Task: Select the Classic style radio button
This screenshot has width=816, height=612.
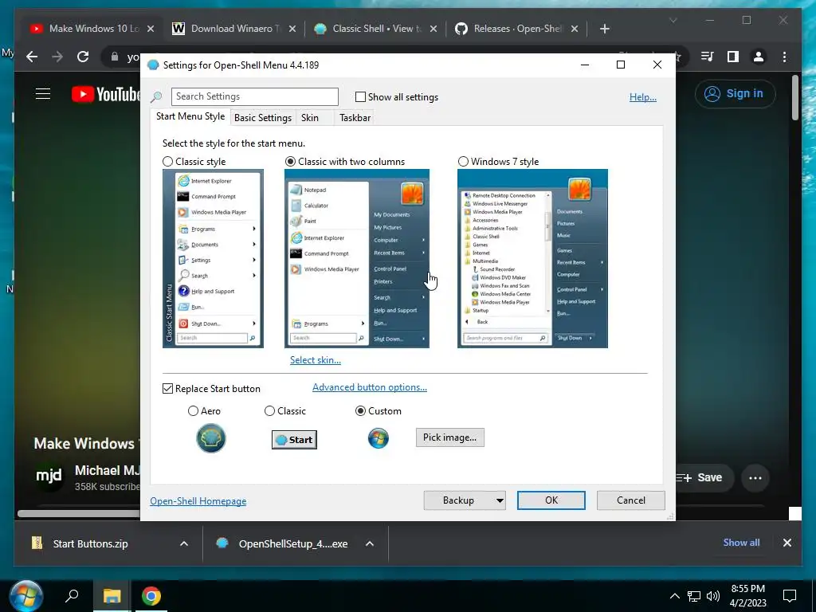Action: click(167, 161)
